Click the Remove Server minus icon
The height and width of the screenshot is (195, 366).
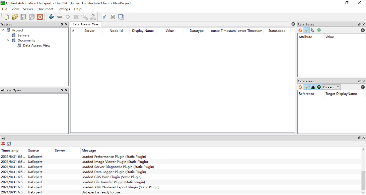[60, 17]
